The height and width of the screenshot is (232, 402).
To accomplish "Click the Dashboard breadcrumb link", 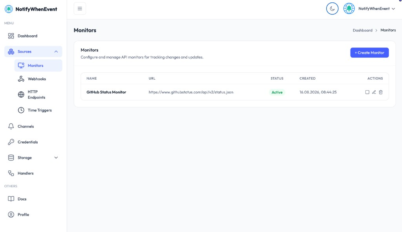I will coord(362,30).
